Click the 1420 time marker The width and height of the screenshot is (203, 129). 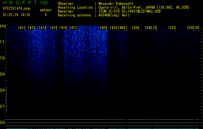click(x=104, y=28)
